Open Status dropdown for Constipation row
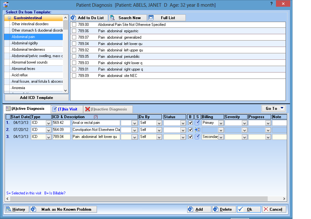The width and height of the screenshot is (311, 219). point(183,130)
